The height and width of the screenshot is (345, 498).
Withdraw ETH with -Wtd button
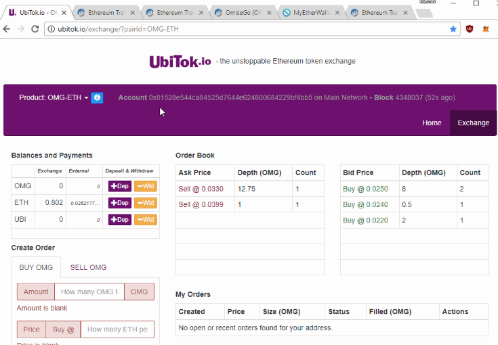[x=146, y=203]
